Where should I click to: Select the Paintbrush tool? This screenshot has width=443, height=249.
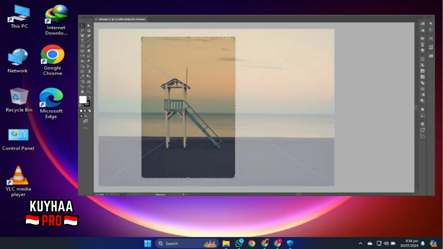(x=89, y=46)
